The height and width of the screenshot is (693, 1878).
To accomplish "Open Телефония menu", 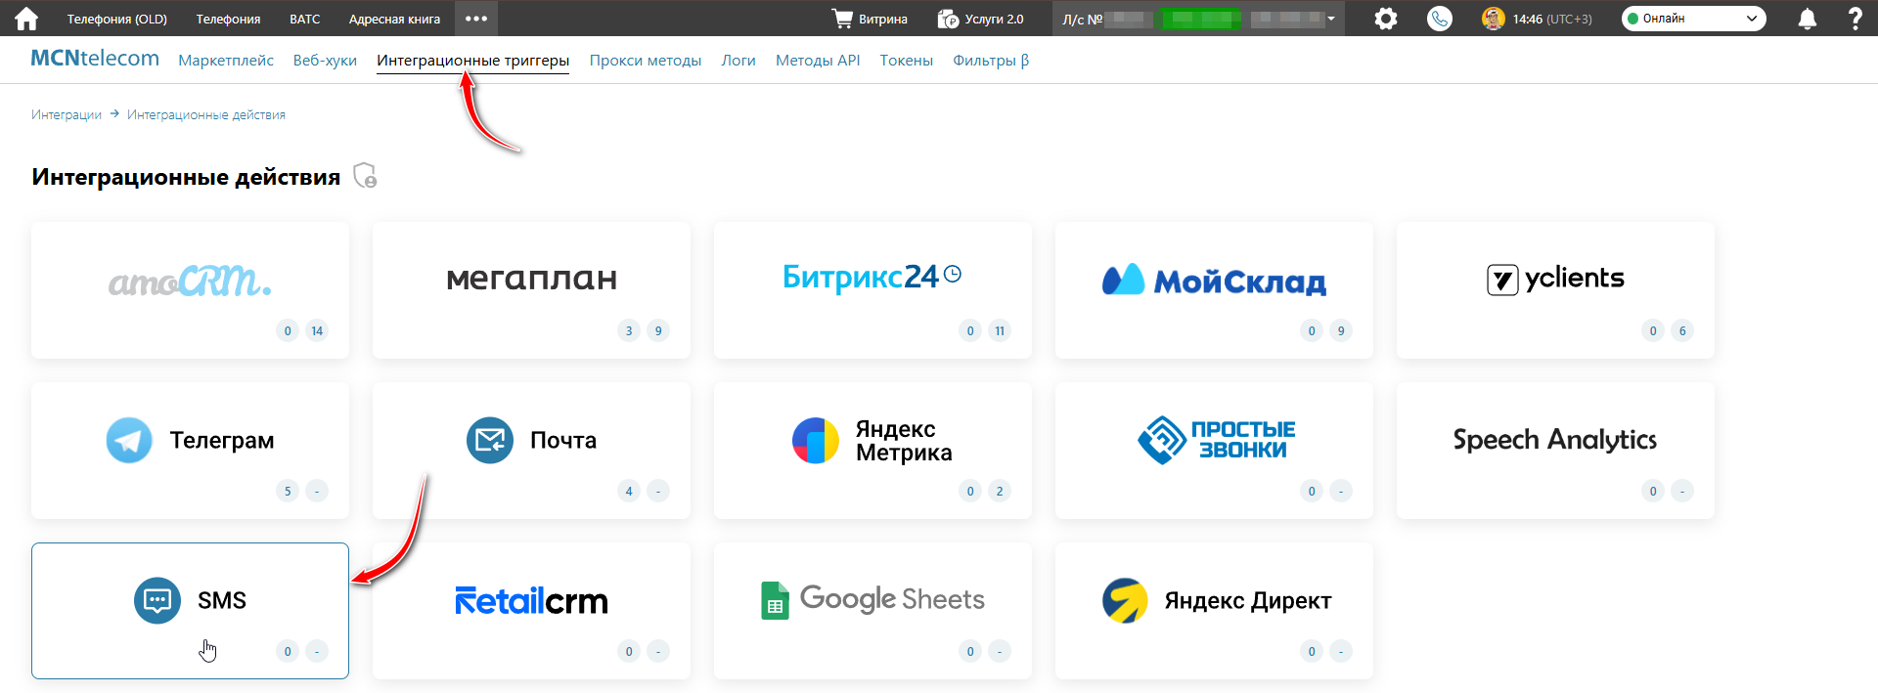I will pyautogui.click(x=228, y=19).
